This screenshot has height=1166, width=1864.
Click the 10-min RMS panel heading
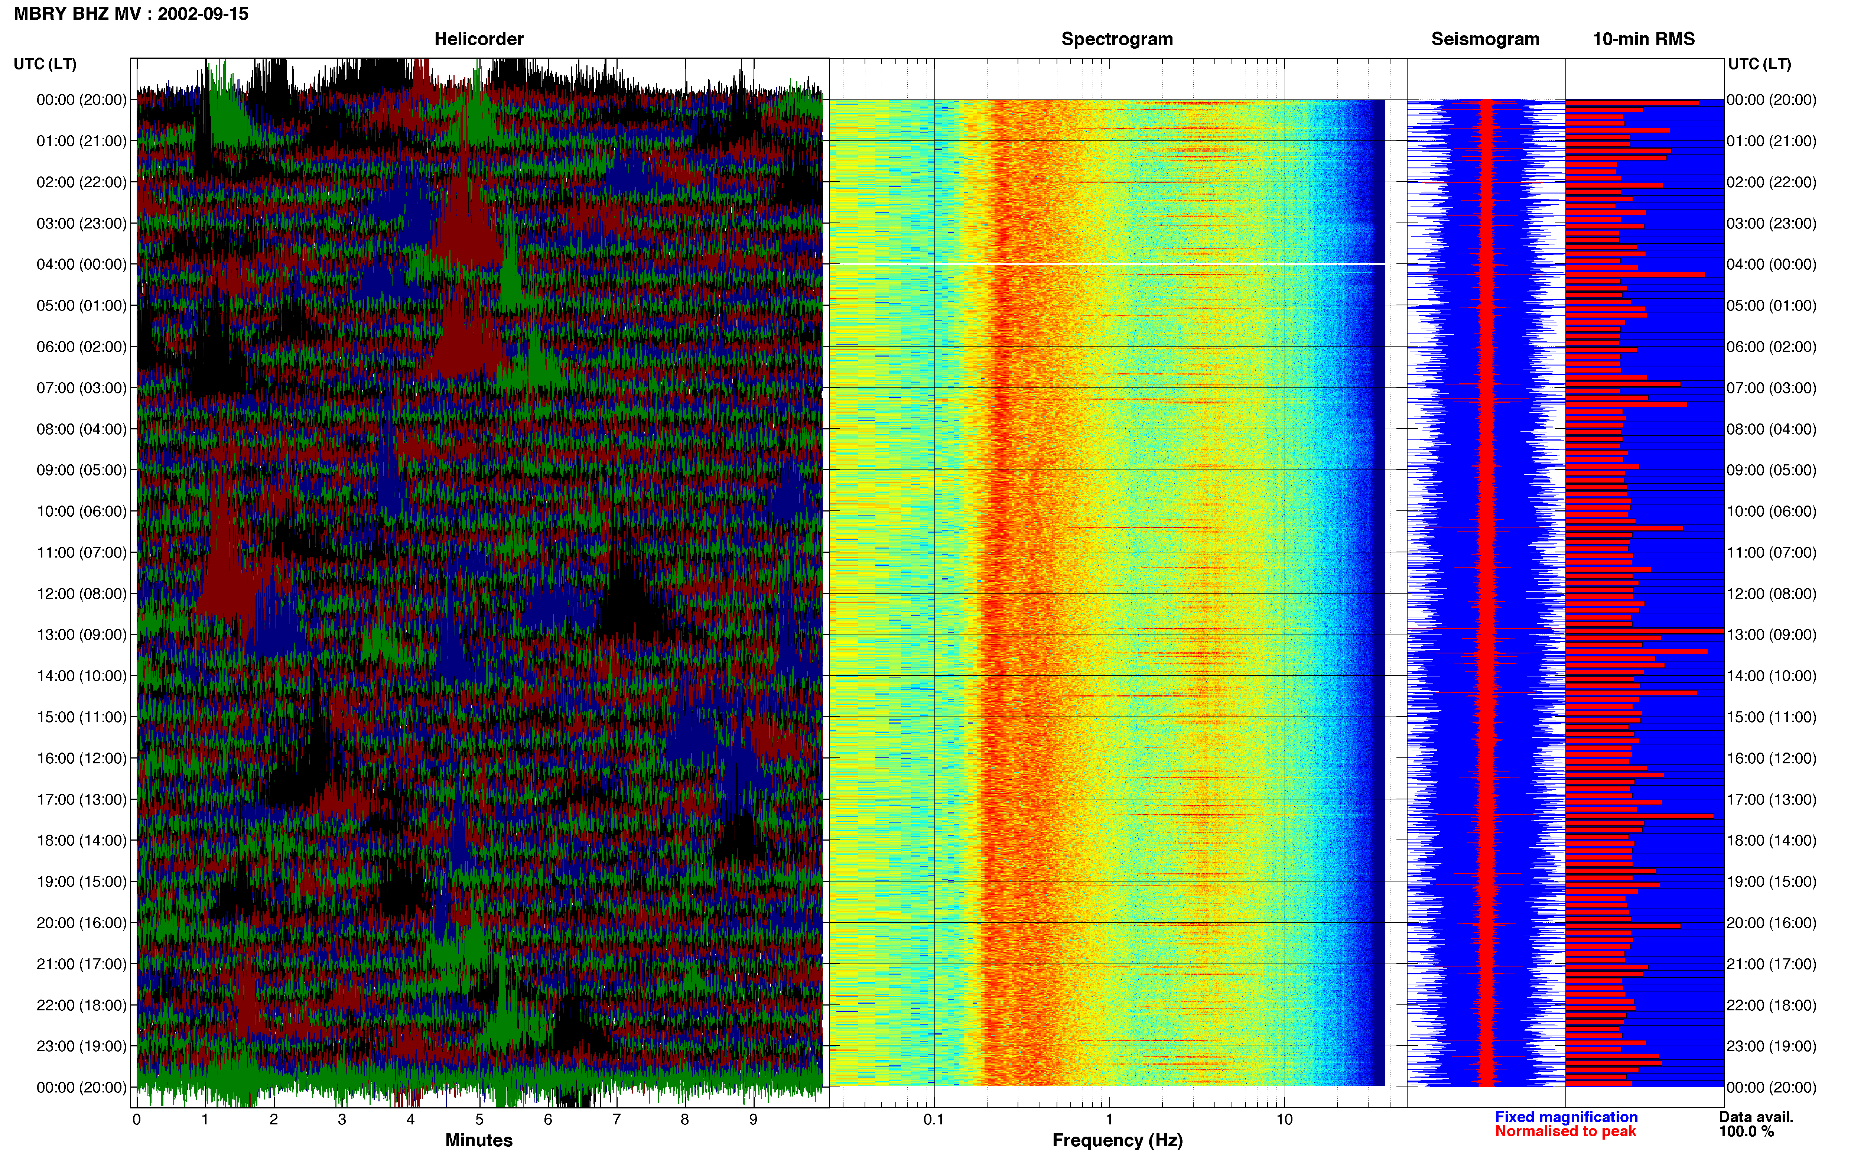click(x=1643, y=39)
